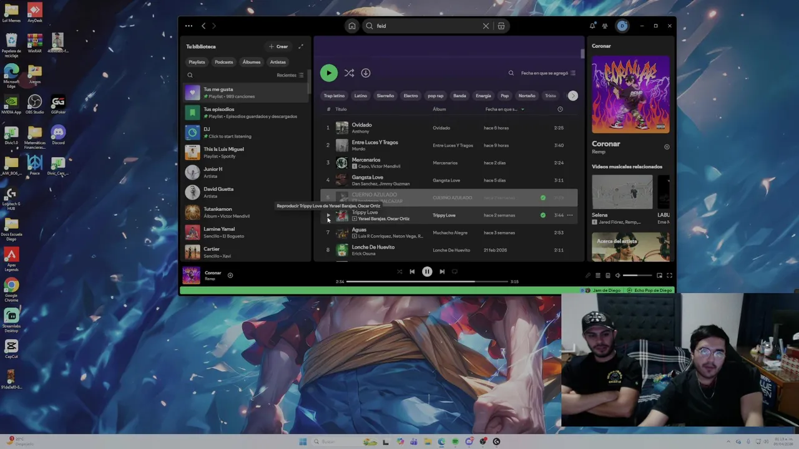
Task: Open the Recientes sort dropdown
Action: coord(290,75)
